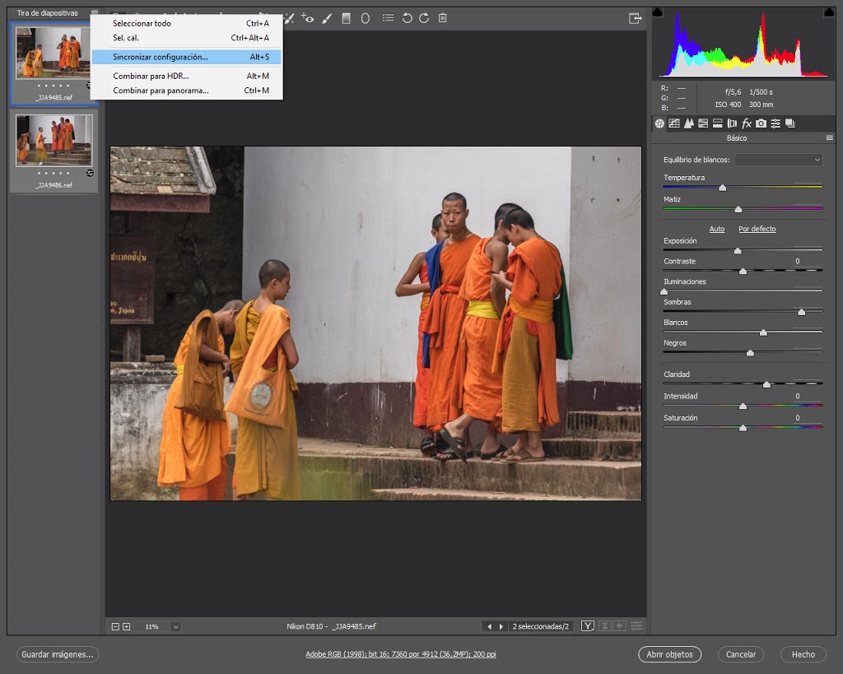Click Abrir objetos button

670,654
